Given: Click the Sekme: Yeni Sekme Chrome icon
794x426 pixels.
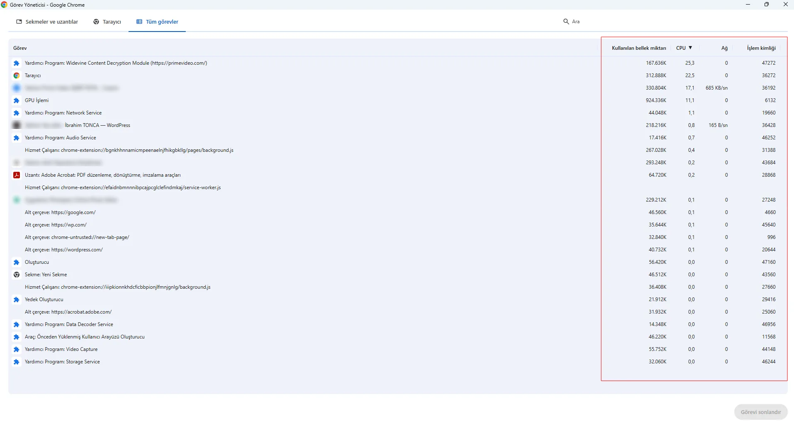Looking at the screenshot, I should pyautogui.click(x=17, y=275).
